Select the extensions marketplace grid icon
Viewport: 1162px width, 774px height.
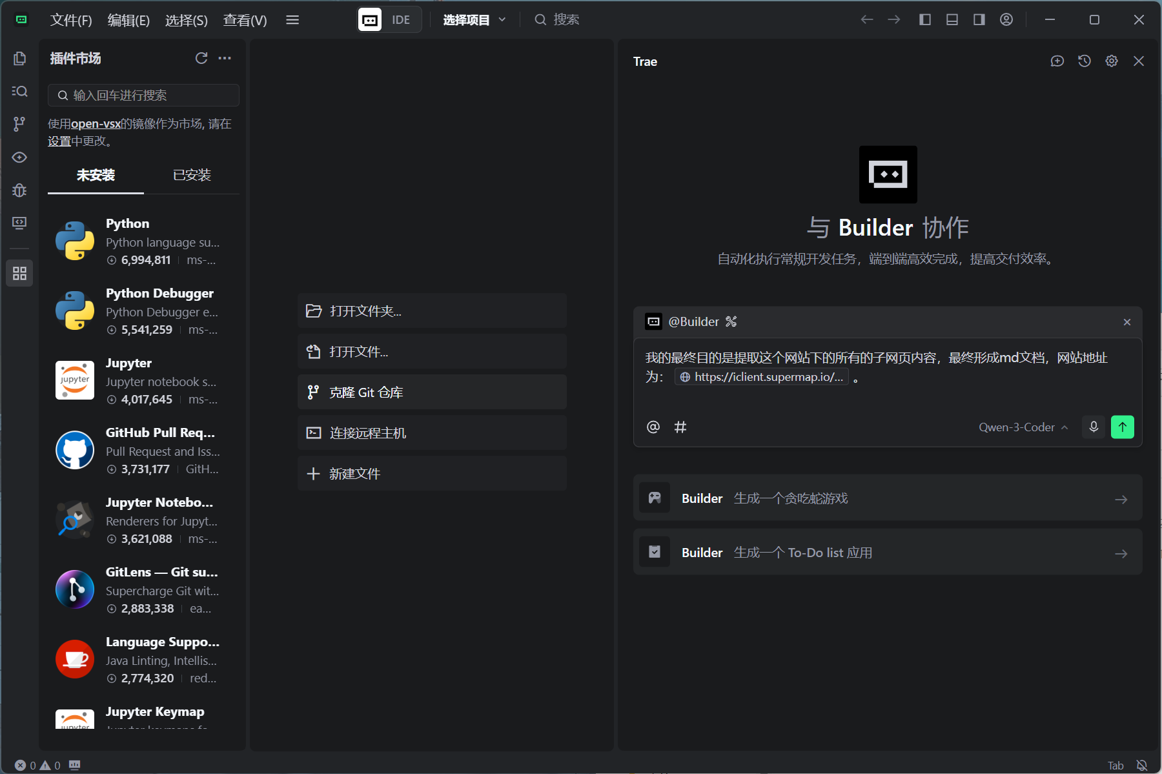point(19,273)
